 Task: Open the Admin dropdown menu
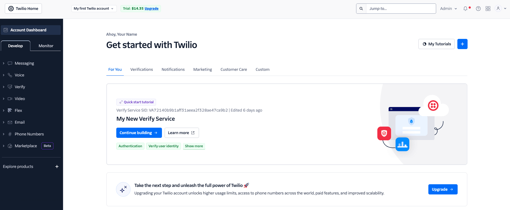[x=448, y=8]
